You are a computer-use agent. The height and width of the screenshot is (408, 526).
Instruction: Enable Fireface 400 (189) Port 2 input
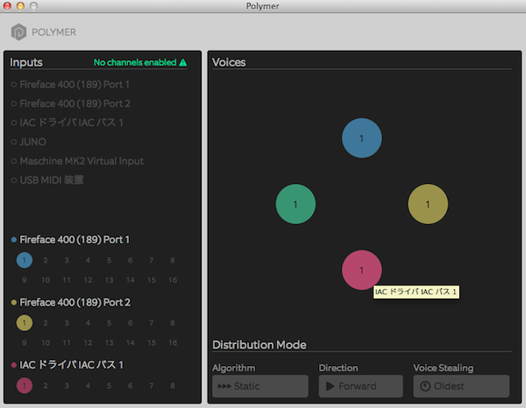[x=71, y=103]
